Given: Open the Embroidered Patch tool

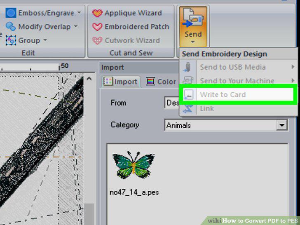Looking at the screenshot, I should pyautogui.click(x=131, y=27).
